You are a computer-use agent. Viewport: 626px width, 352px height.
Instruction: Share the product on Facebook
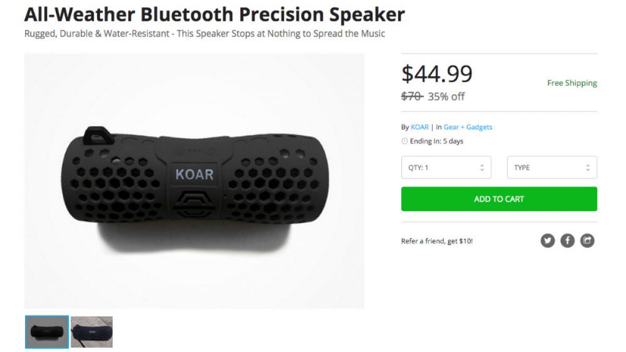[x=568, y=240]
